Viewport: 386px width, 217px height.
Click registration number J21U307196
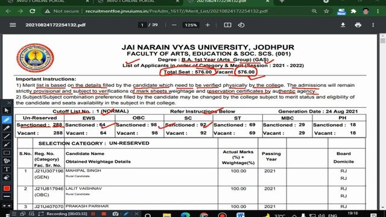[49, 171]
